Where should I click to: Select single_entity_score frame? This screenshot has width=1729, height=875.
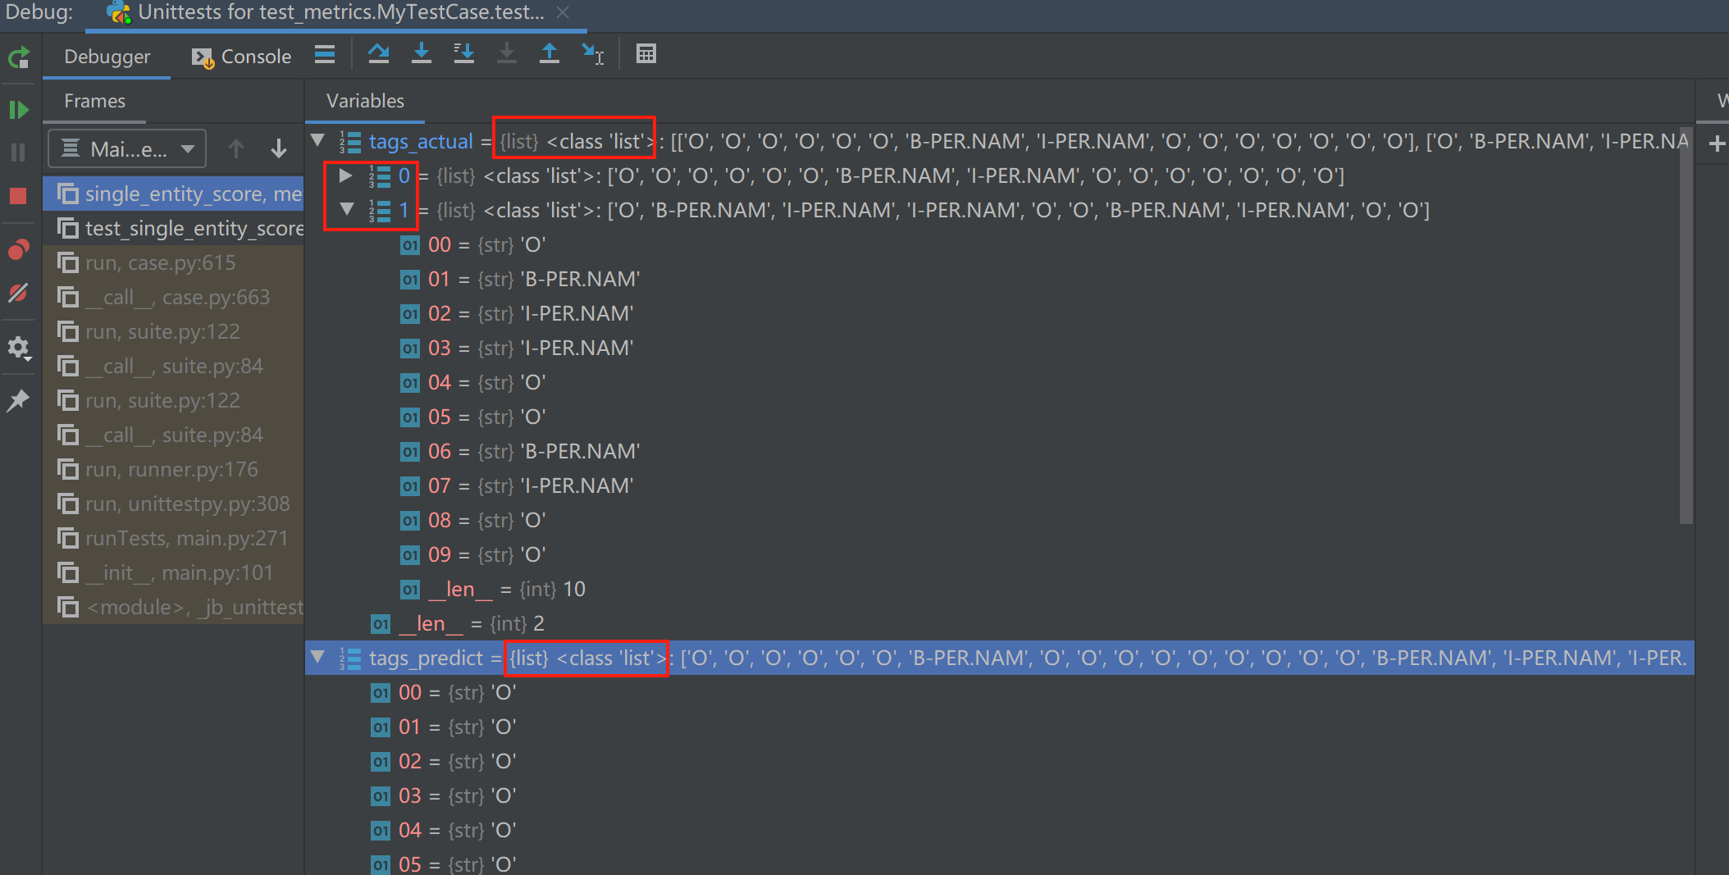(x=174, y=194)
